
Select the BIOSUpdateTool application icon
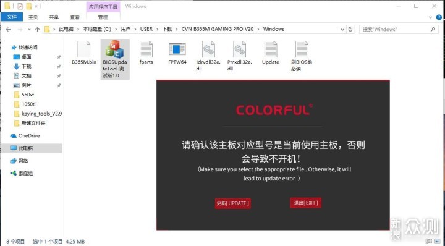click(115, 49)
